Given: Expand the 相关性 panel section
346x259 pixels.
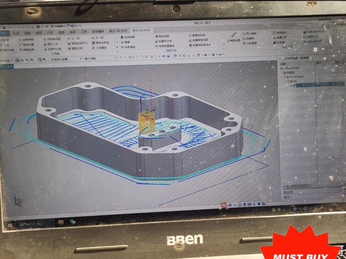Looking at the screenshot, I should click(x=289, y=192).
